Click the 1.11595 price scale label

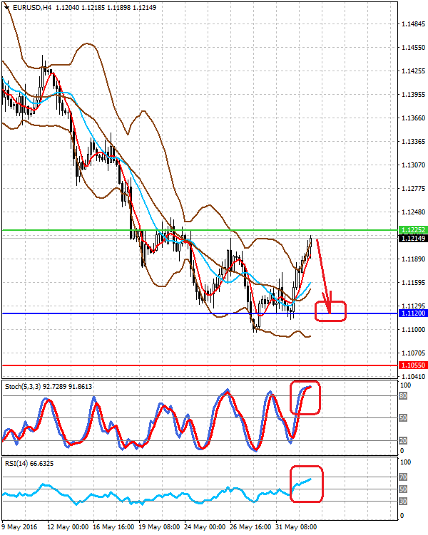coord(413,283)
